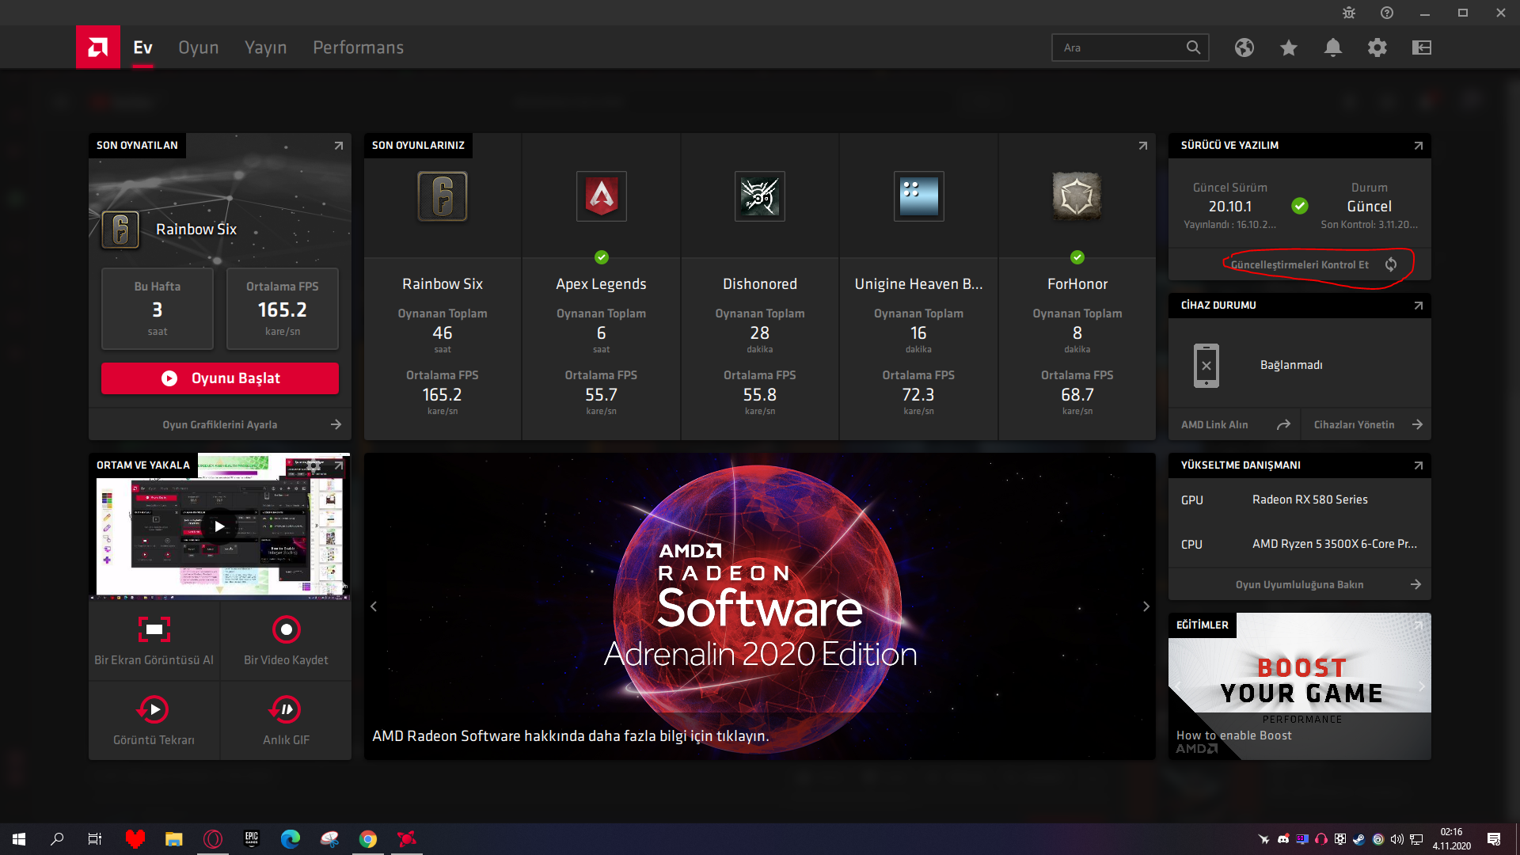
Task: Open Boost Your Game tutorial thumbnail
Action: click(1300, 686)
